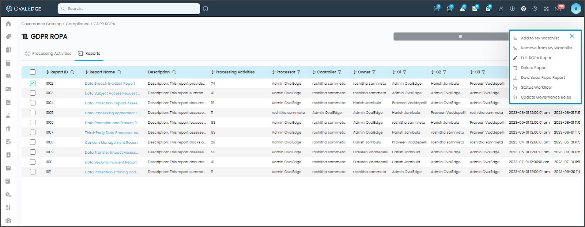Image resolution: width=585 pixels, height=227 pixels.
Task: Open the Processor column filter
Action: (x=299, y=72)
